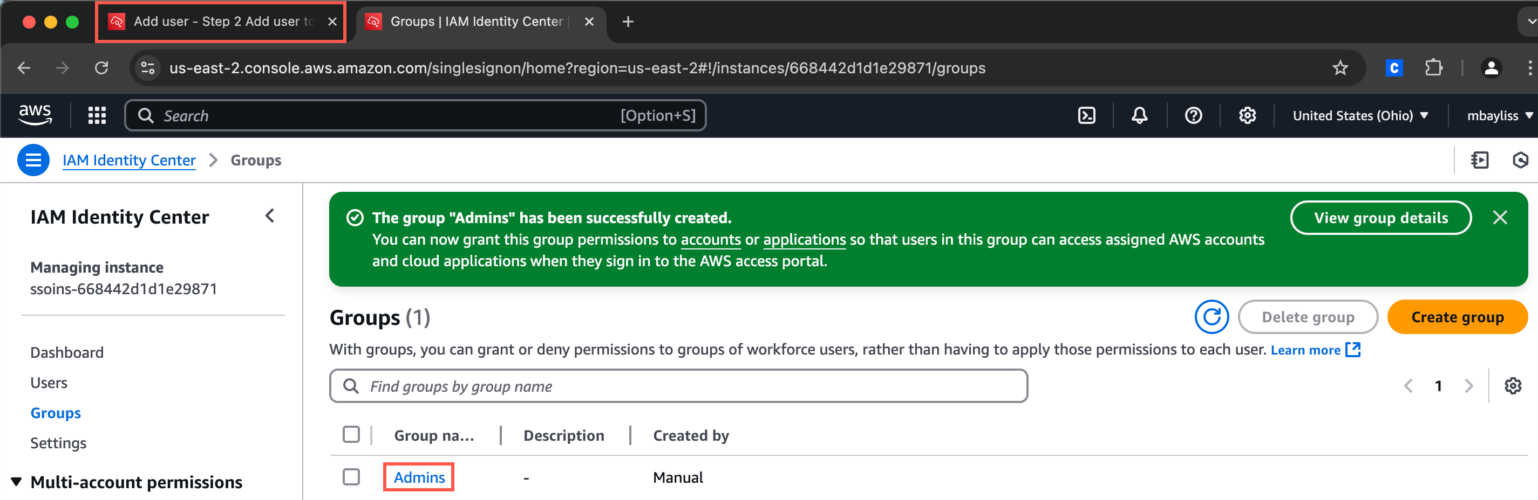Open the mbayliss account dropdown
This screenshot has height=500, width=1538.
point(1499,115)
